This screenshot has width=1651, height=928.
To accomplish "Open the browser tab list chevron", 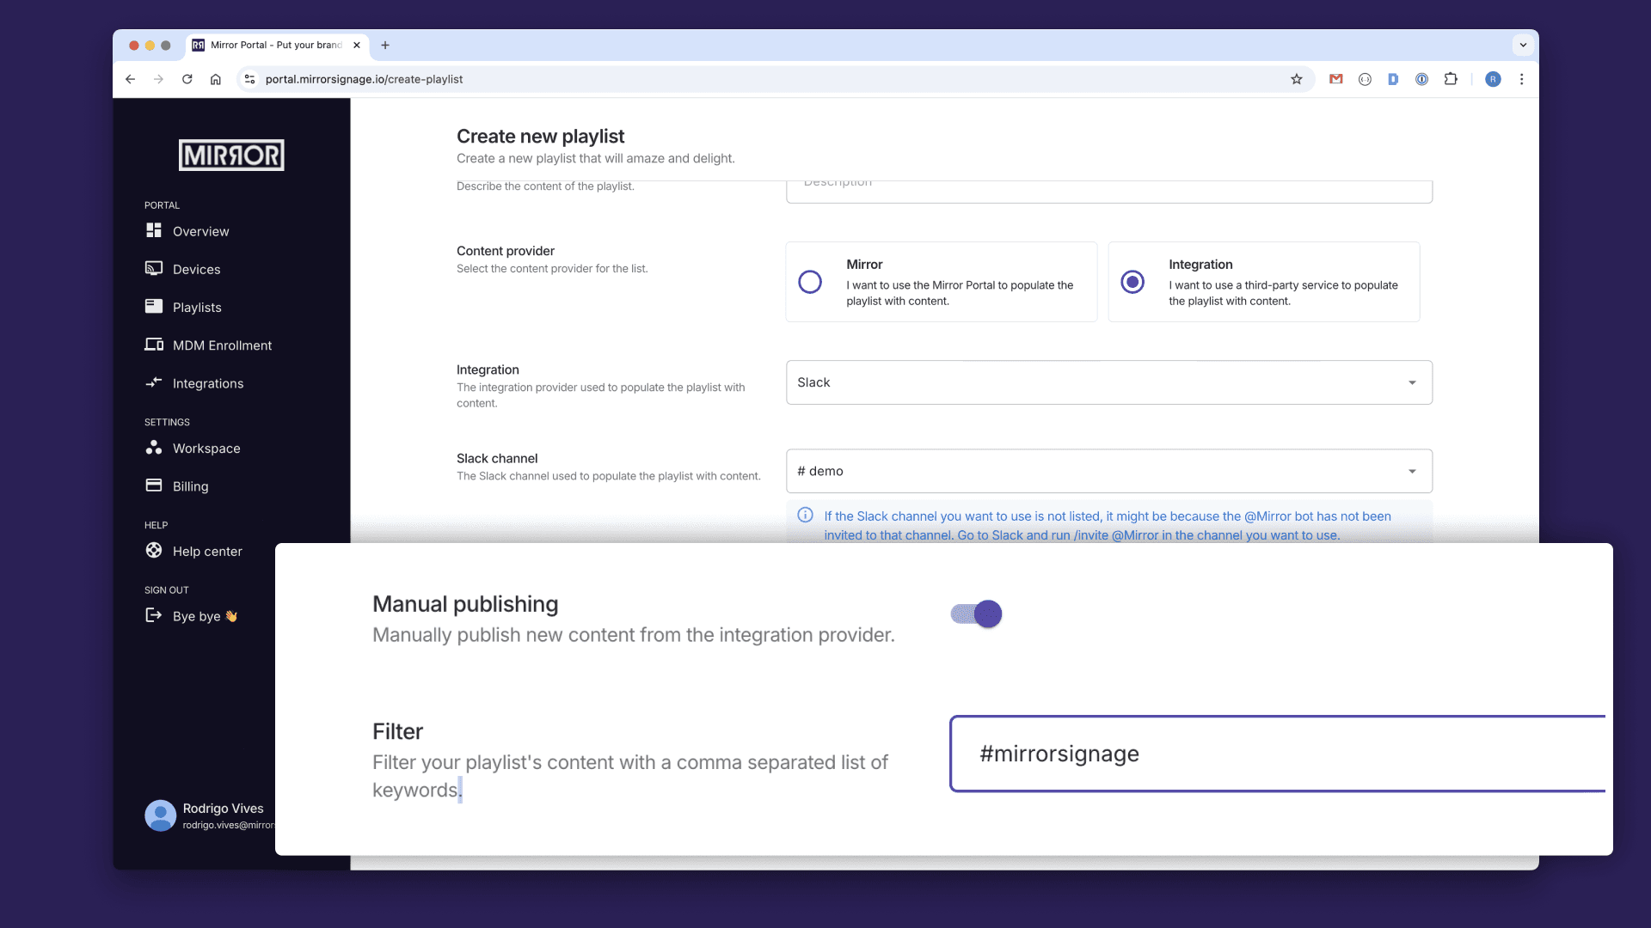I will (1522, 45).
